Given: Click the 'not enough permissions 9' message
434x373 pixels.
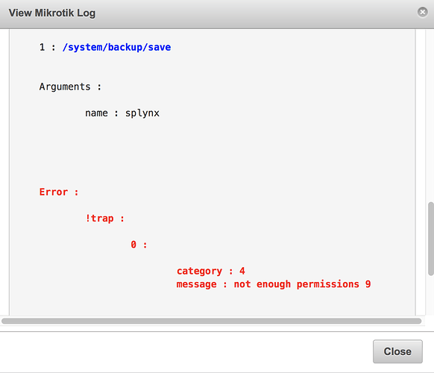Looking at the screenshot, I should tap(302, 284).
